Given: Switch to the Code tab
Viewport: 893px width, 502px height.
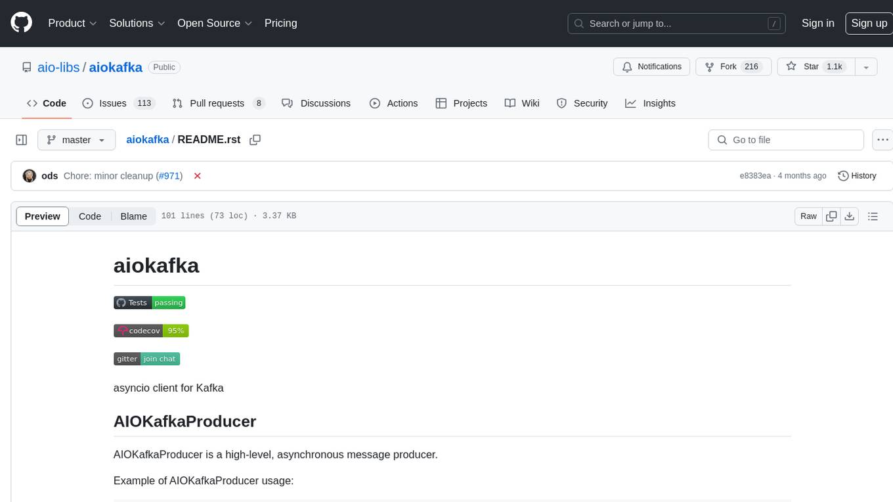Looking at the screenshot, I should (47, 103).
